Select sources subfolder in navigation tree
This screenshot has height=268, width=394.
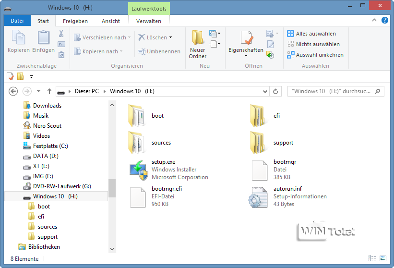tap(48, 227)
